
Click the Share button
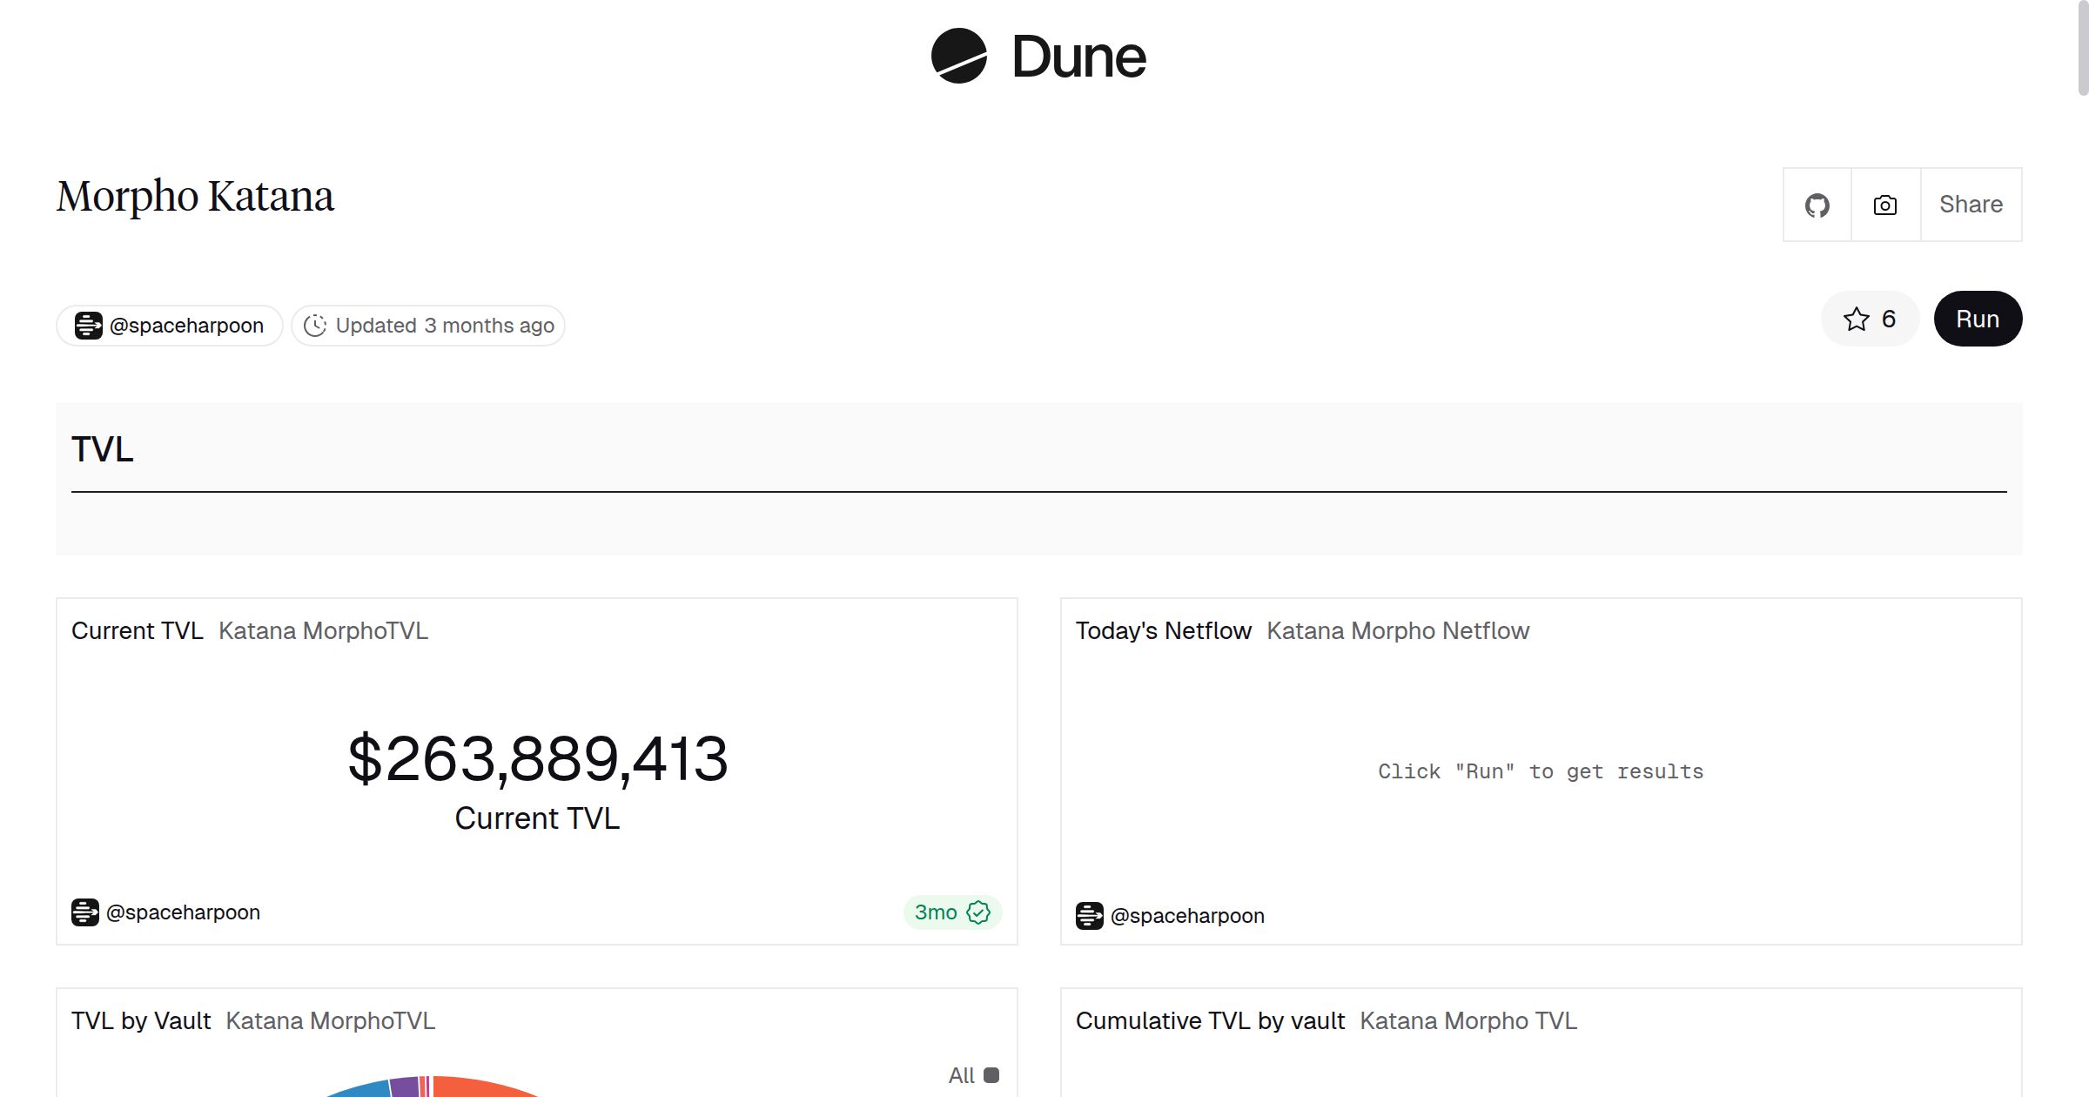1971,205
